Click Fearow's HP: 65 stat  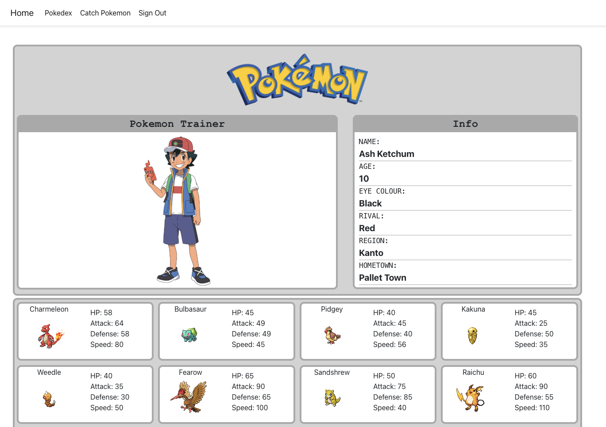pos(243,376)
